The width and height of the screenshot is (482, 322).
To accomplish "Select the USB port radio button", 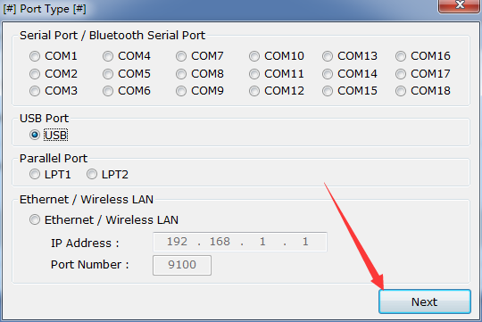I will 35,135.
